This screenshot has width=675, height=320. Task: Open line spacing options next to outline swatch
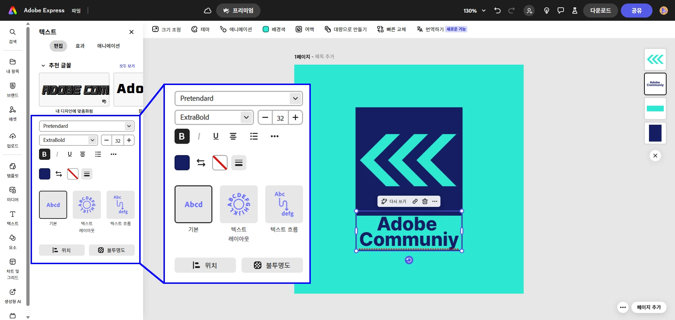87,174
